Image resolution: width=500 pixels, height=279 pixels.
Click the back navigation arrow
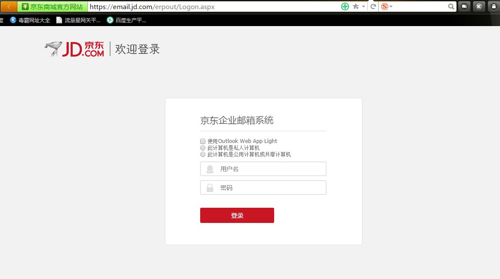pos(8,7)
